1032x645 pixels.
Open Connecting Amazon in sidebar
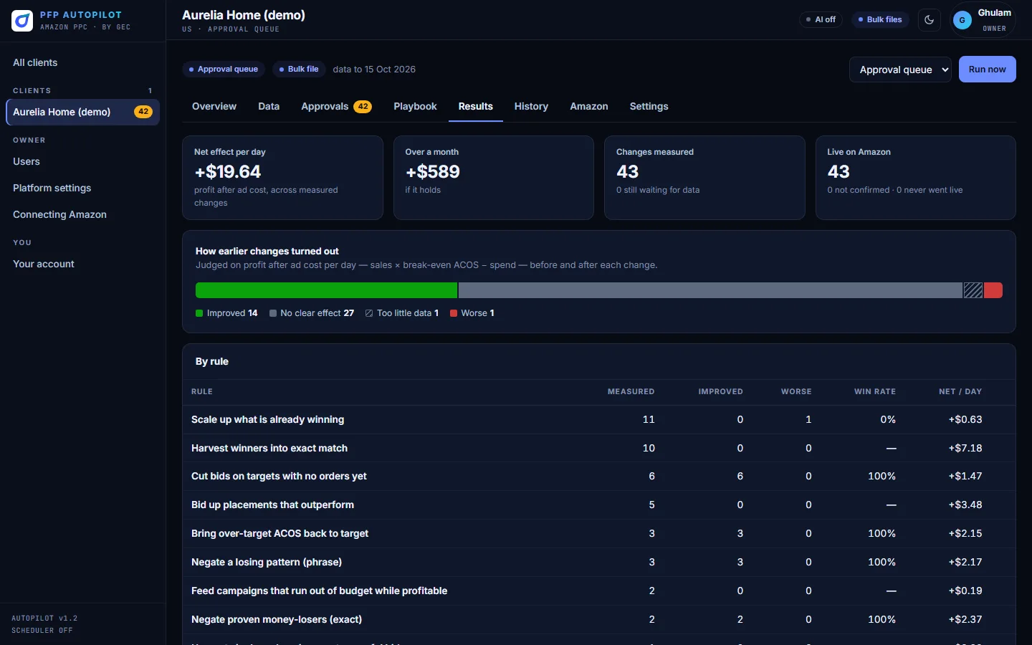tap(82, 214)
